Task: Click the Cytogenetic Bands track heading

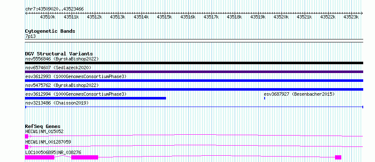Action: click(50, 31)
